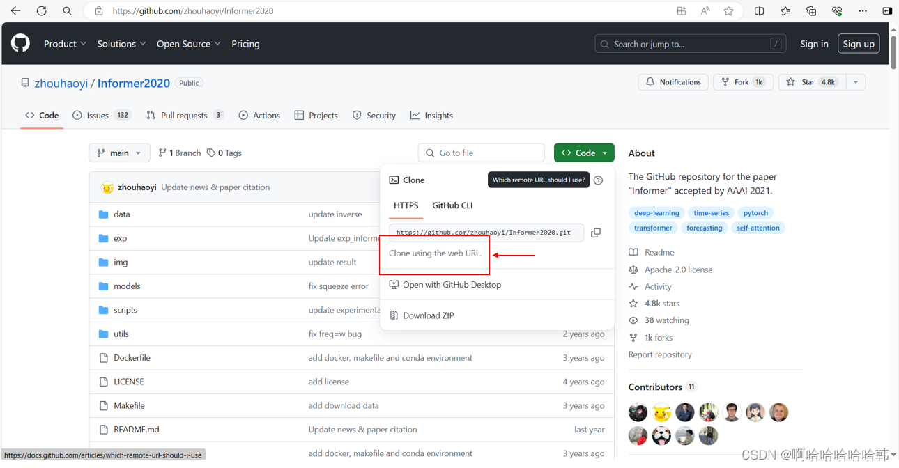Click the Sign in link
This screenshot has width=899, height=468.
(814, 43)
